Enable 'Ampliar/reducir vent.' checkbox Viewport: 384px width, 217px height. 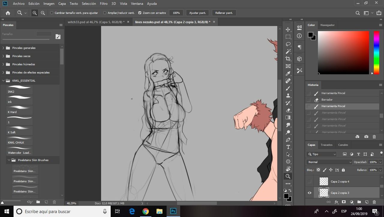pos(105,13)
